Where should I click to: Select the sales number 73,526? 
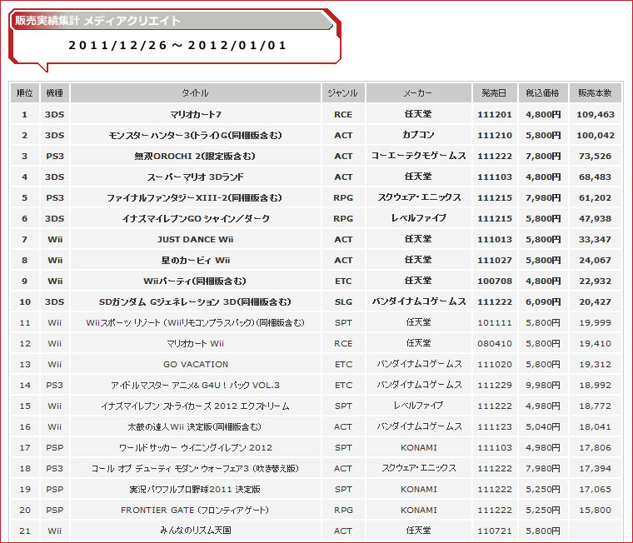tap(595, 157)
